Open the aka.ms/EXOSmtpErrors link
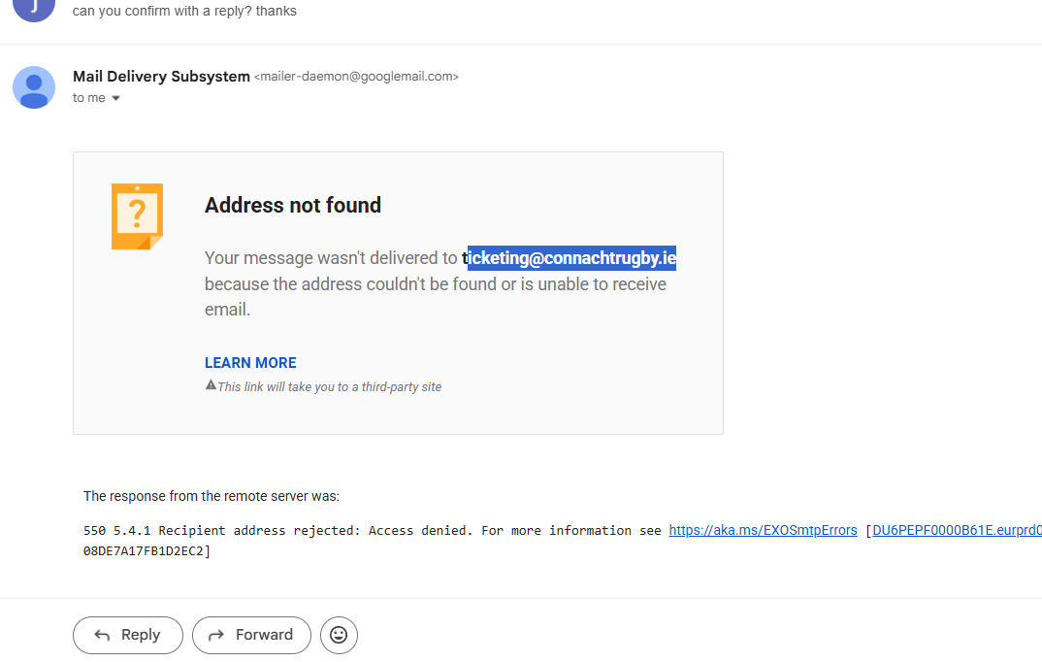Image resolution: width=1042 pixels, height=662 pixels. click(763, 530)
